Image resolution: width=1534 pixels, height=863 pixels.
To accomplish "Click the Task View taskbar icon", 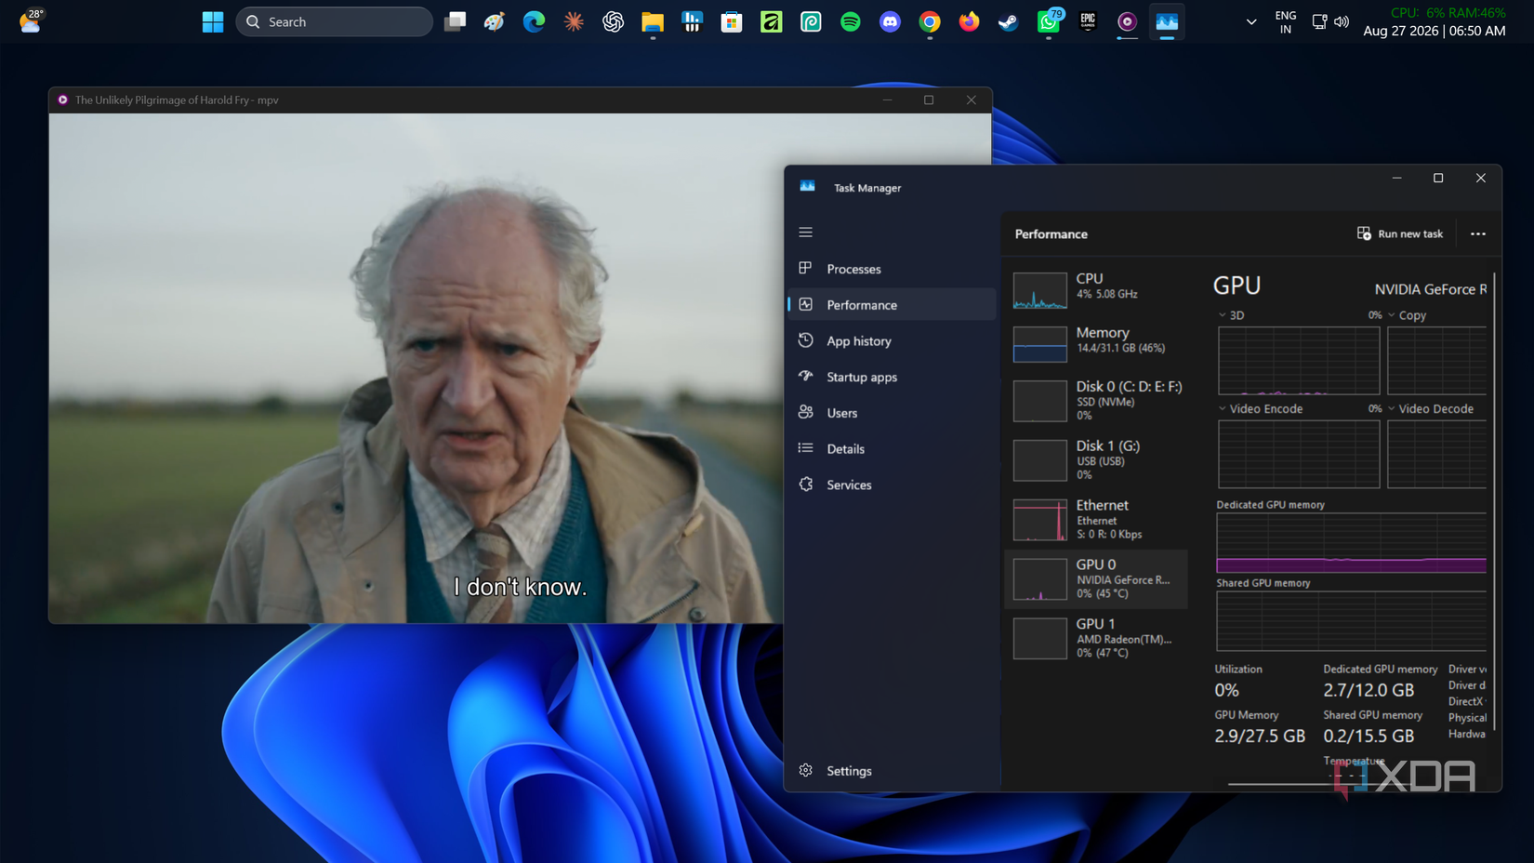I will click(455, 21).
